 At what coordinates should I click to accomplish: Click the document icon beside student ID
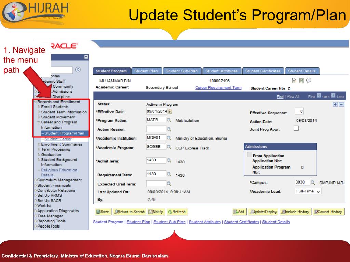(301, 80)
